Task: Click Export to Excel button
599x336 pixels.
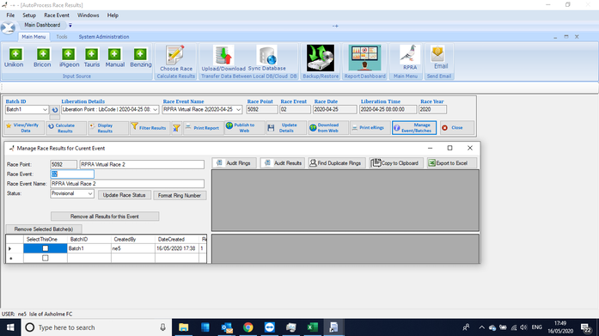Action: point(452,163)
